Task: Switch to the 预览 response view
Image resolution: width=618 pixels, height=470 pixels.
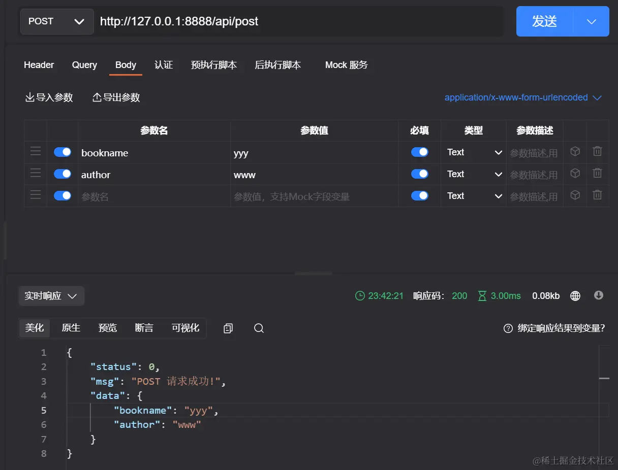Action: (x=108, y=328)
